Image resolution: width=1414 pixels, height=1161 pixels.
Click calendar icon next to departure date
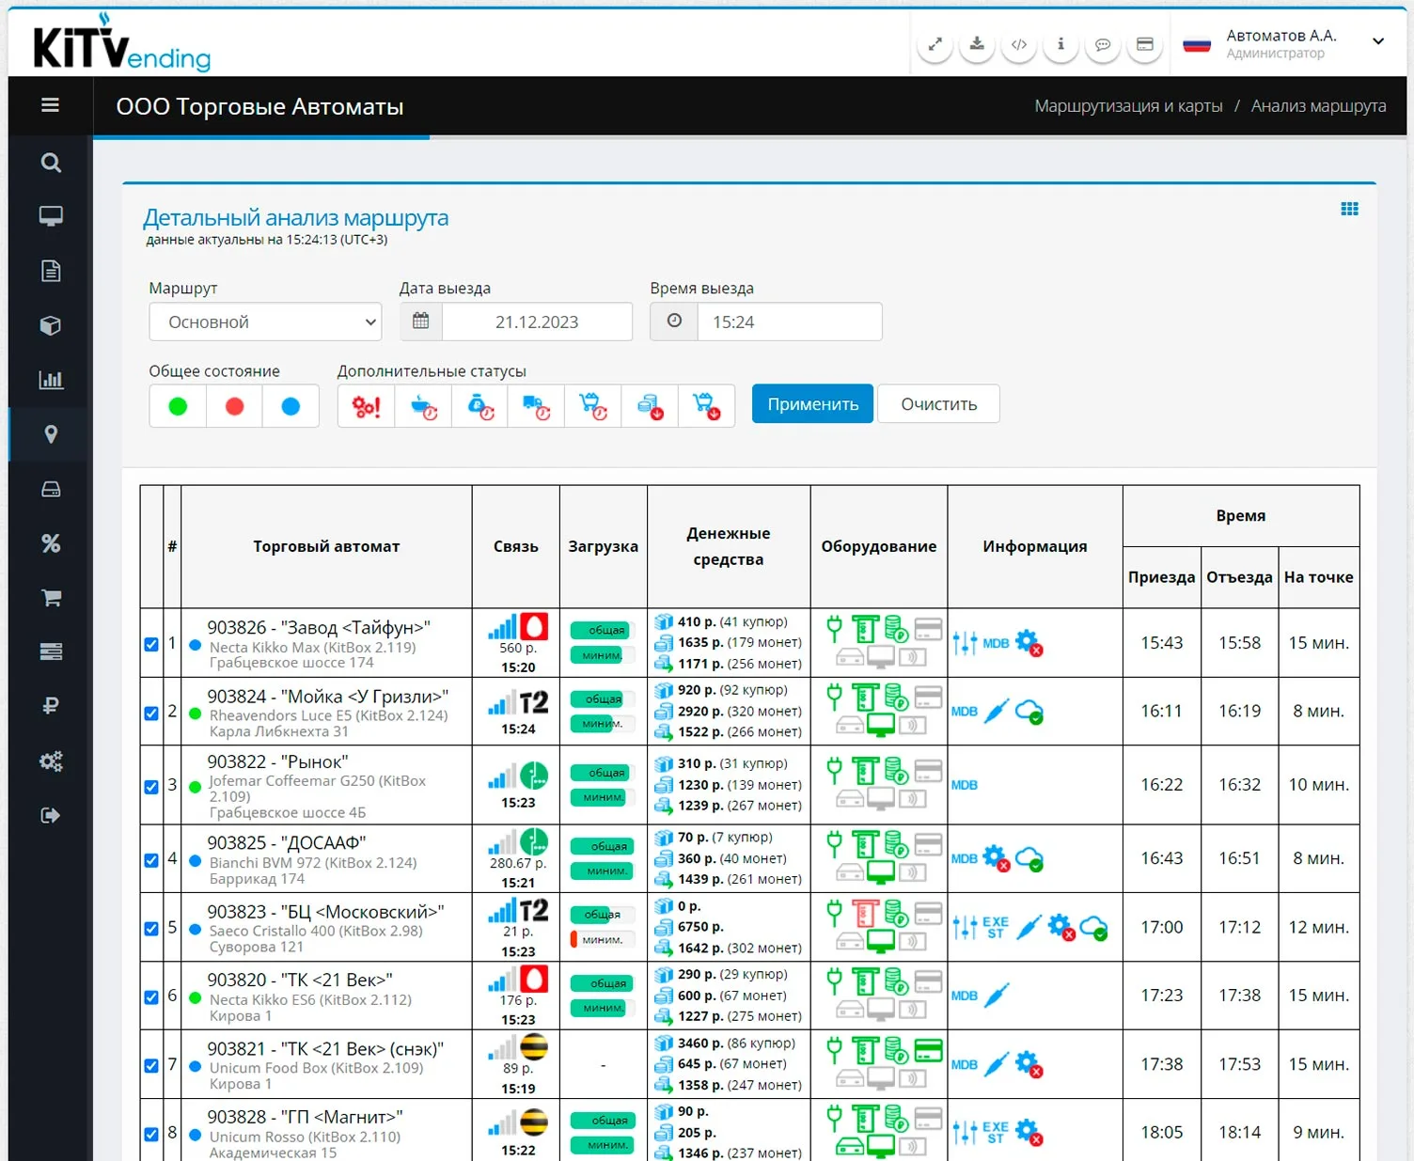[421, 322]
